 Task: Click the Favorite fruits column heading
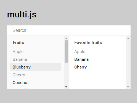tap(88, 43)
